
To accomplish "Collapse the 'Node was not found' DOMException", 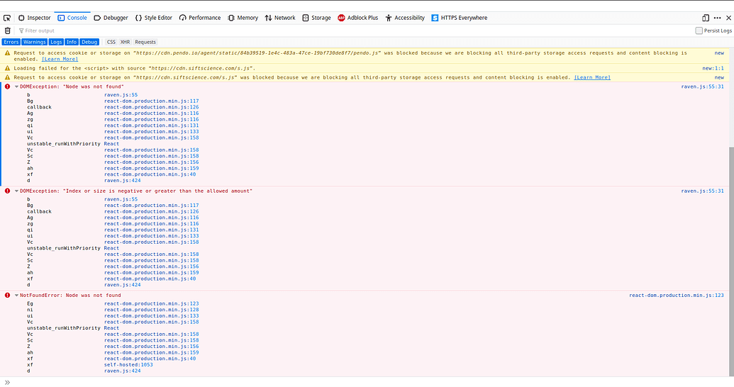I will [x=16, y=86].
